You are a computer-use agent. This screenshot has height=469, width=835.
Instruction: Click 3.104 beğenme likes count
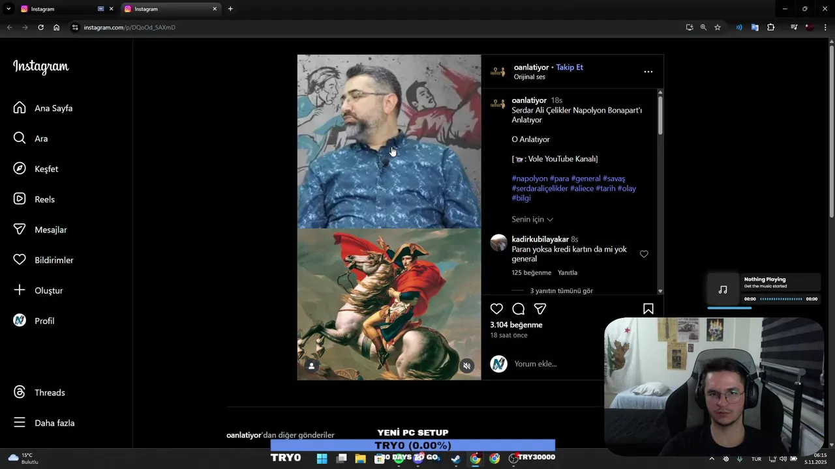516,324
